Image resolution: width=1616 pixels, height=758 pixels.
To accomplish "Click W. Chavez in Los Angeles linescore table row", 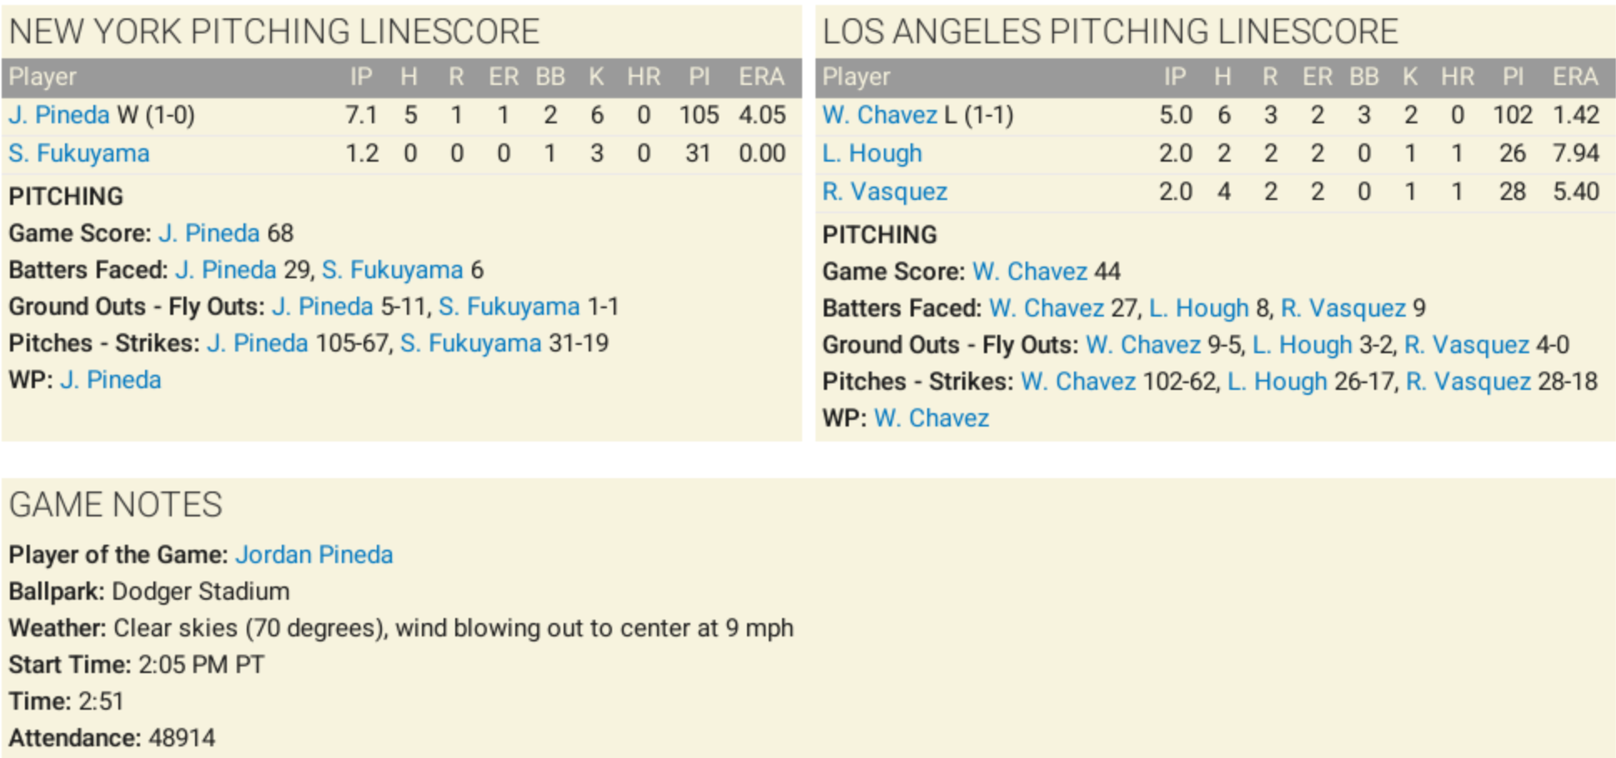I will click(880, 115).
